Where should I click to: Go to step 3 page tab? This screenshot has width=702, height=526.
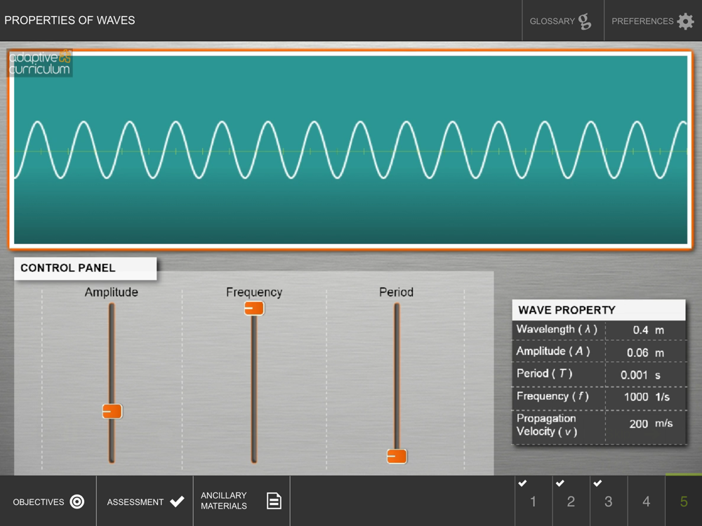pos(609,501)
